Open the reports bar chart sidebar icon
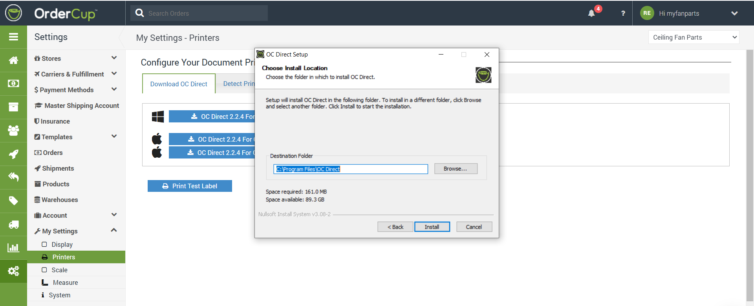 [13, 248]
